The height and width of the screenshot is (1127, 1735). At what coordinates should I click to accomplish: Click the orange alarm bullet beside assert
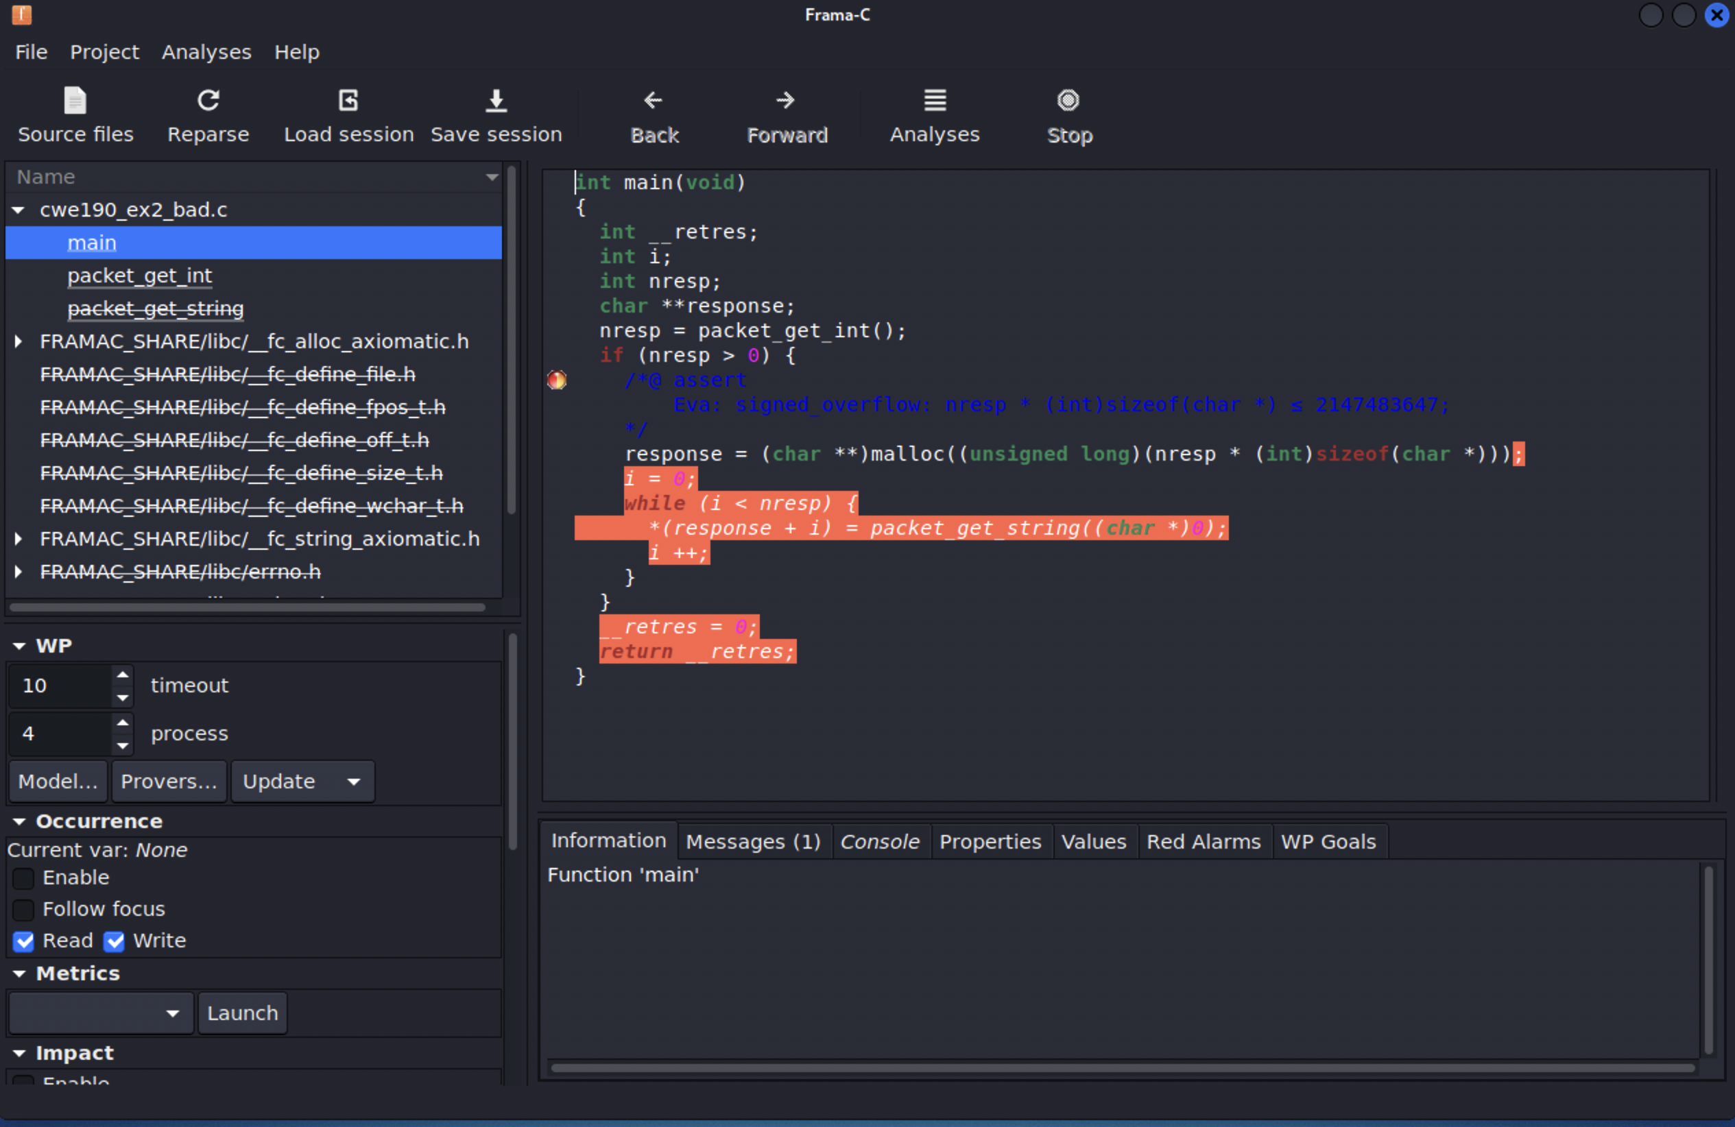point(557,380)
